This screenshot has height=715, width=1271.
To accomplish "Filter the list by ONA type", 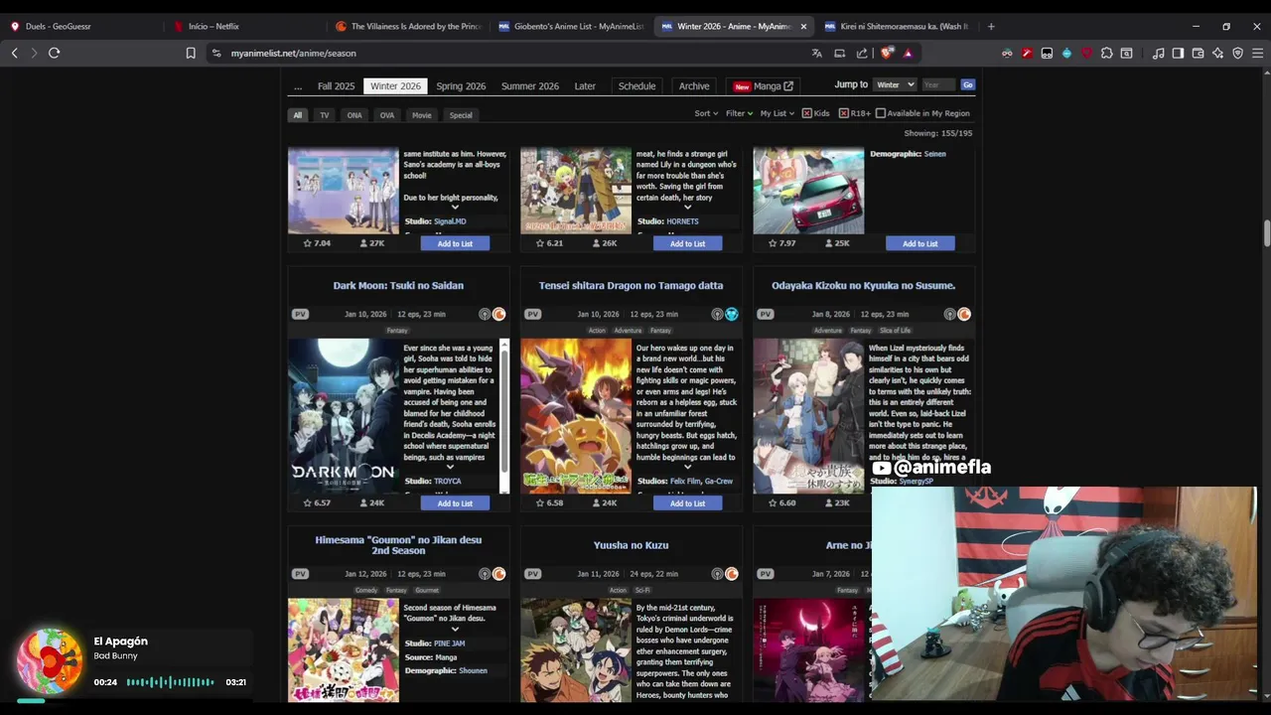I will pos(354,115).
